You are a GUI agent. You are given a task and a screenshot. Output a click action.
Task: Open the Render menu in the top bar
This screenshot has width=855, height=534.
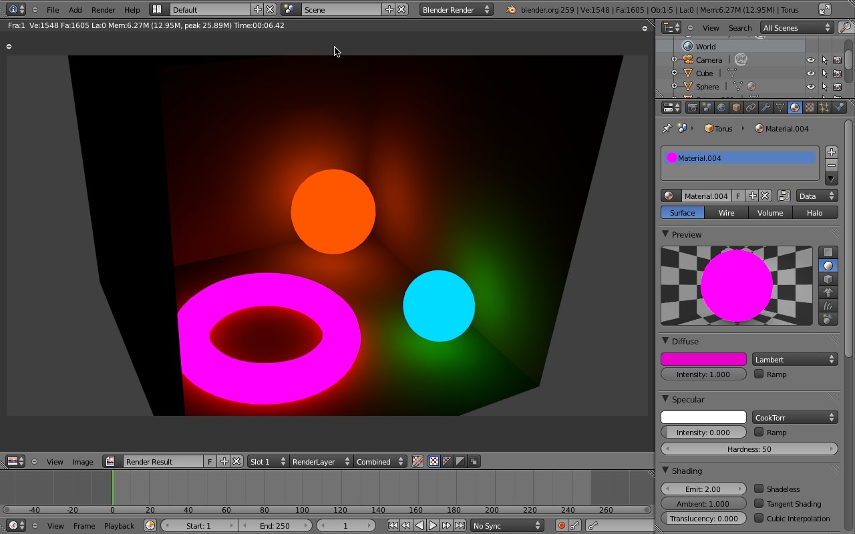103,9
